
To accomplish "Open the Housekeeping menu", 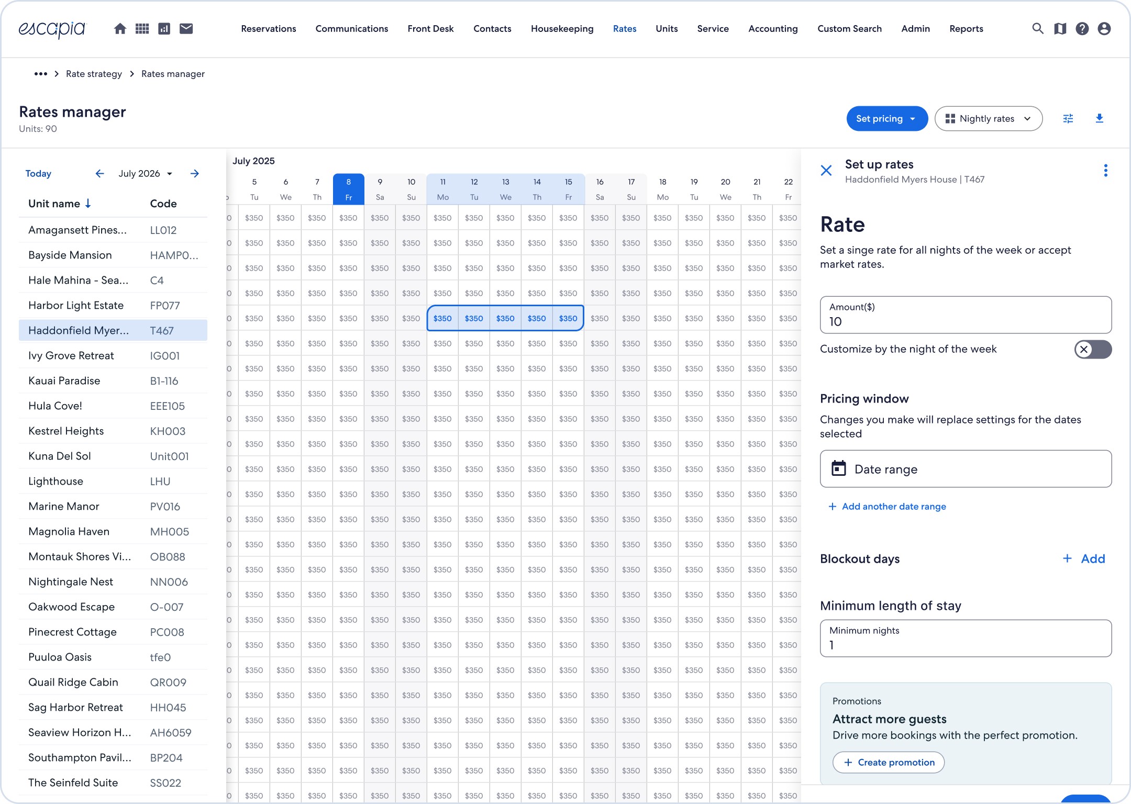I will pos(562,29).
